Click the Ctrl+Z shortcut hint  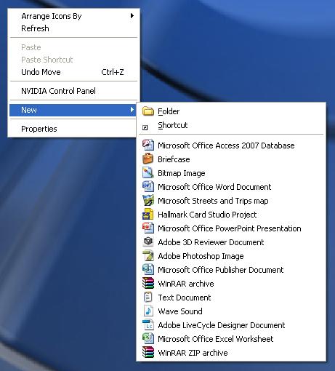click(x=113, y=72)
